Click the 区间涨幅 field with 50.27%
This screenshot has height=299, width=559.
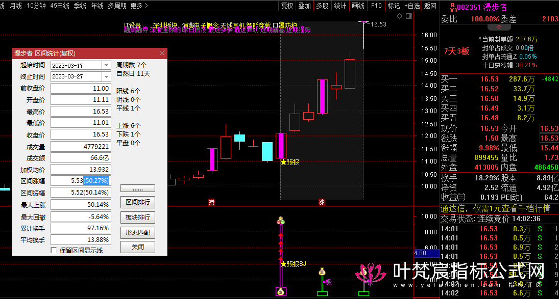click(81, 181)
